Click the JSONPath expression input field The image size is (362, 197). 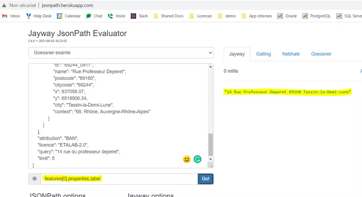(x=119, y=179)
